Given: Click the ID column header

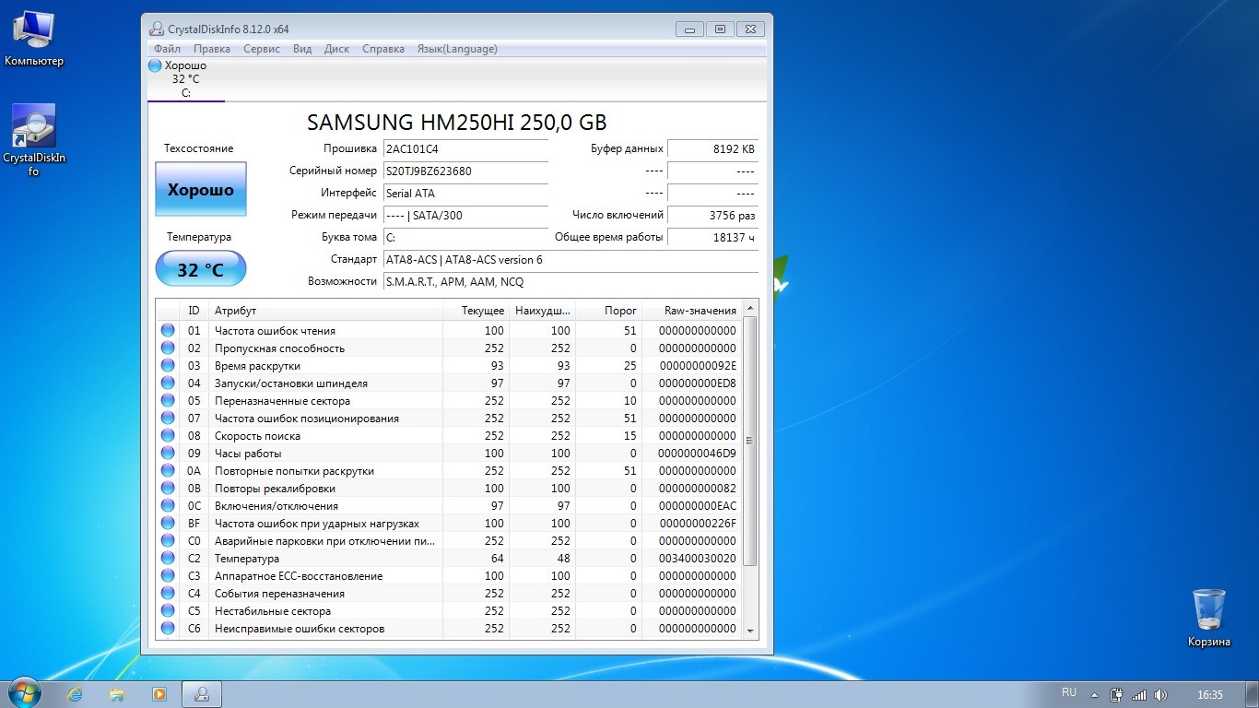Looking at the screenshot, I should (x=194, y=311).
